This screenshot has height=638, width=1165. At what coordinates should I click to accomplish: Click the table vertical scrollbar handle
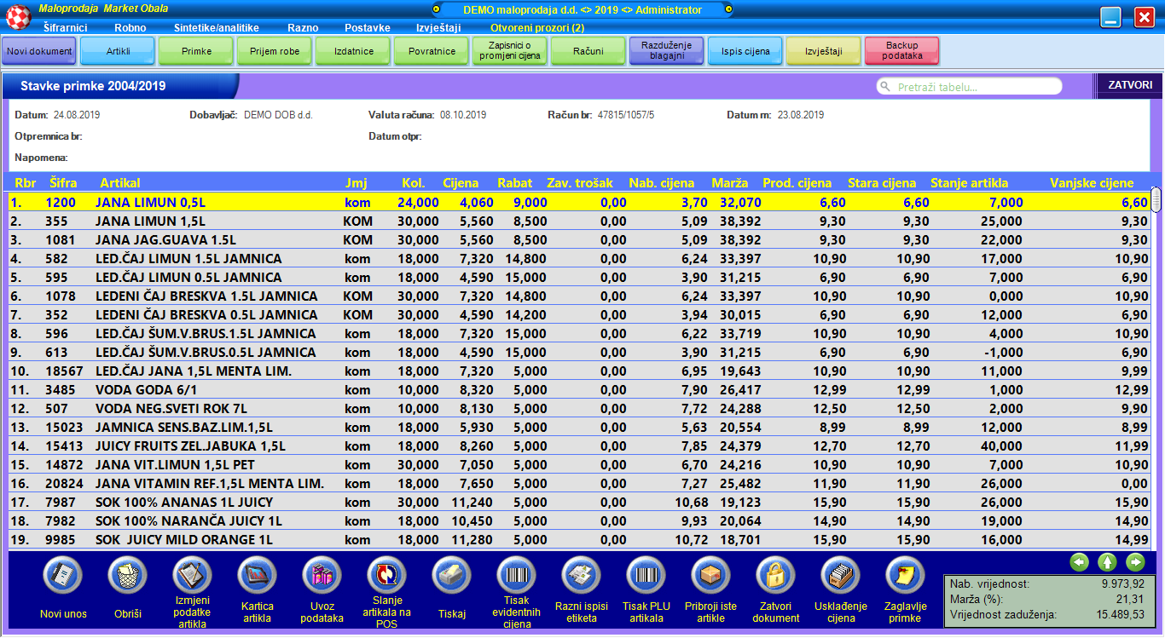point(1156,199)
